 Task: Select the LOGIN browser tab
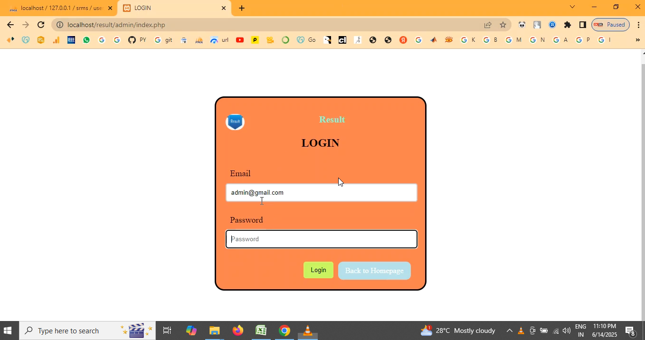(x=174, y=8)
